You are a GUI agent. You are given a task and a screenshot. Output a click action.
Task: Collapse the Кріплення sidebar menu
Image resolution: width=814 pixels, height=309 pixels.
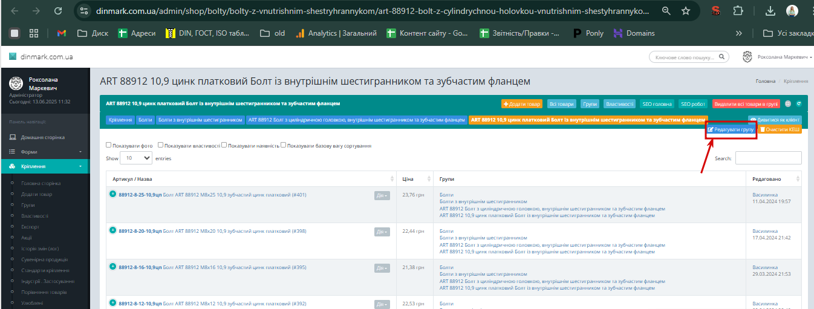(45, 166)
